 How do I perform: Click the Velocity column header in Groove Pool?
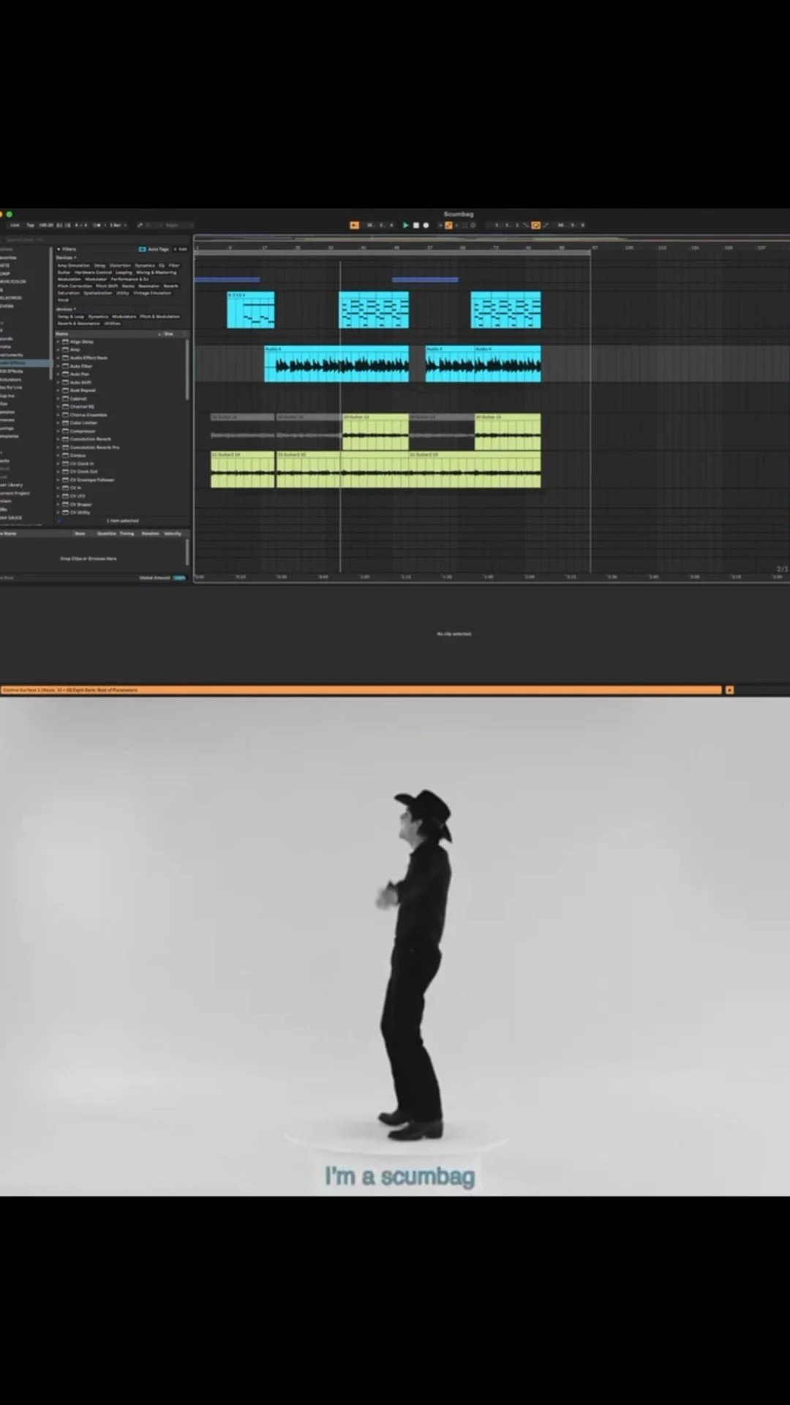[x=173, y=533]
